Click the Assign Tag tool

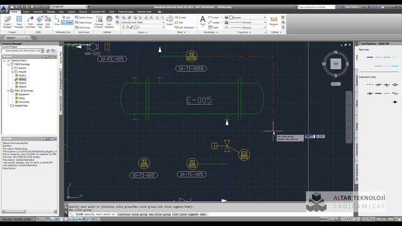(40, 22)
